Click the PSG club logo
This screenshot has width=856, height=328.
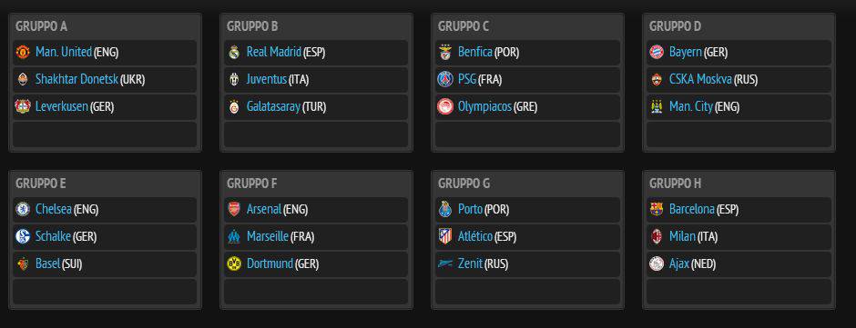[445, 80]
